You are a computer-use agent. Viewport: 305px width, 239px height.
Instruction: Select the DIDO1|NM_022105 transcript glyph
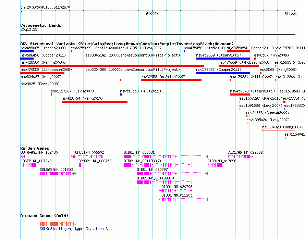184,199
